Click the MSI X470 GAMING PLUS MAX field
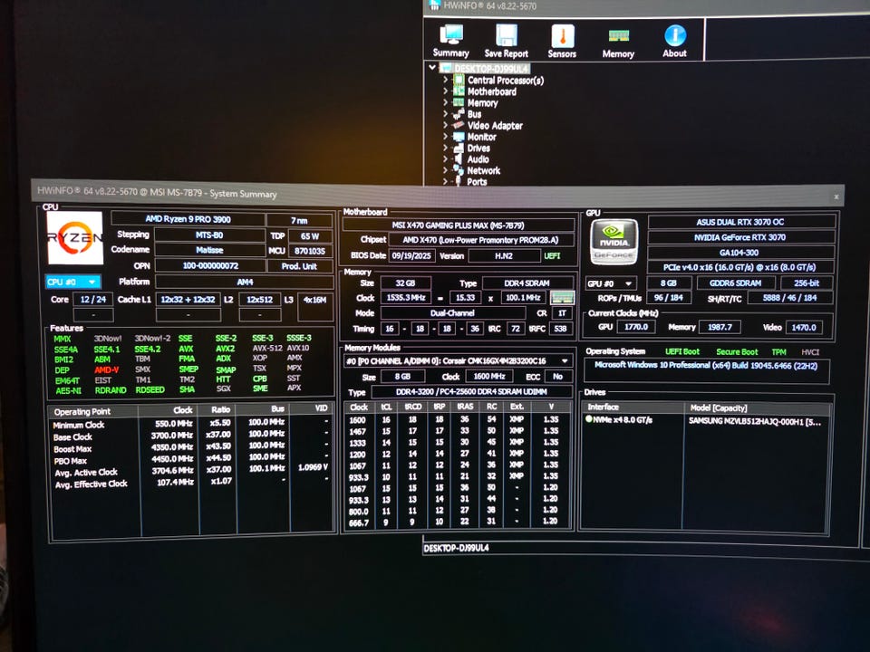Viewport: 870px width, 652px height. click(459, 225)
